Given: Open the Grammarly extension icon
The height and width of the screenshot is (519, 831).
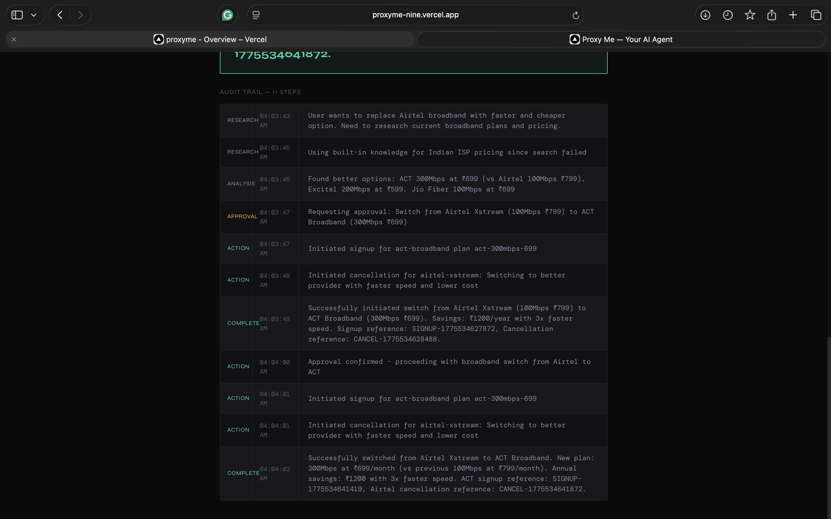Looking at the screenshot, I should (227, 15).
